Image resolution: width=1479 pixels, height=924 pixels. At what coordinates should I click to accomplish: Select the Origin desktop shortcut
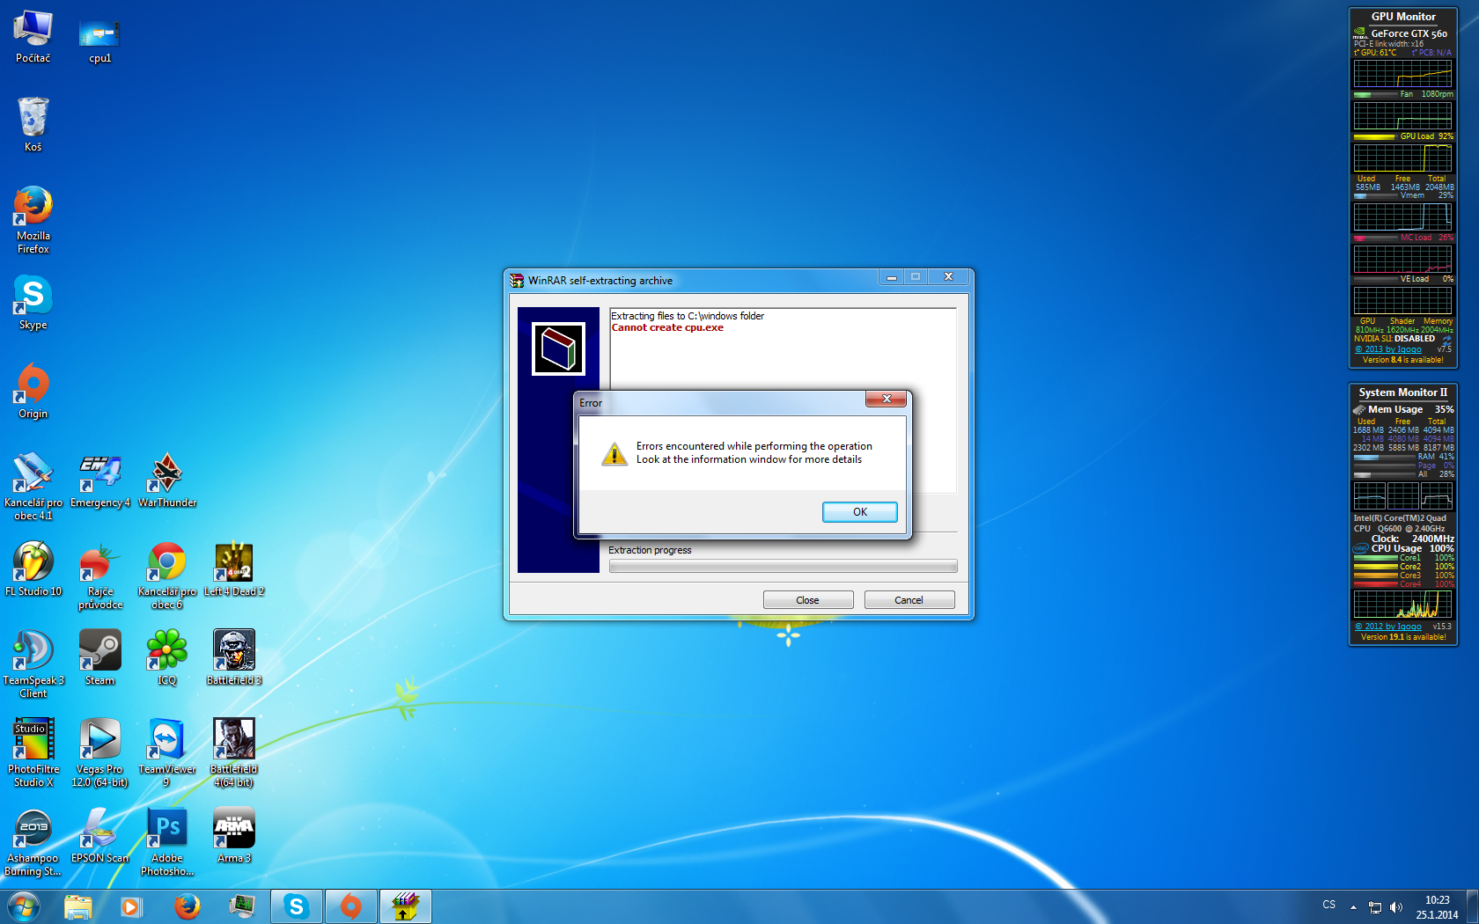tap(33, 391)
